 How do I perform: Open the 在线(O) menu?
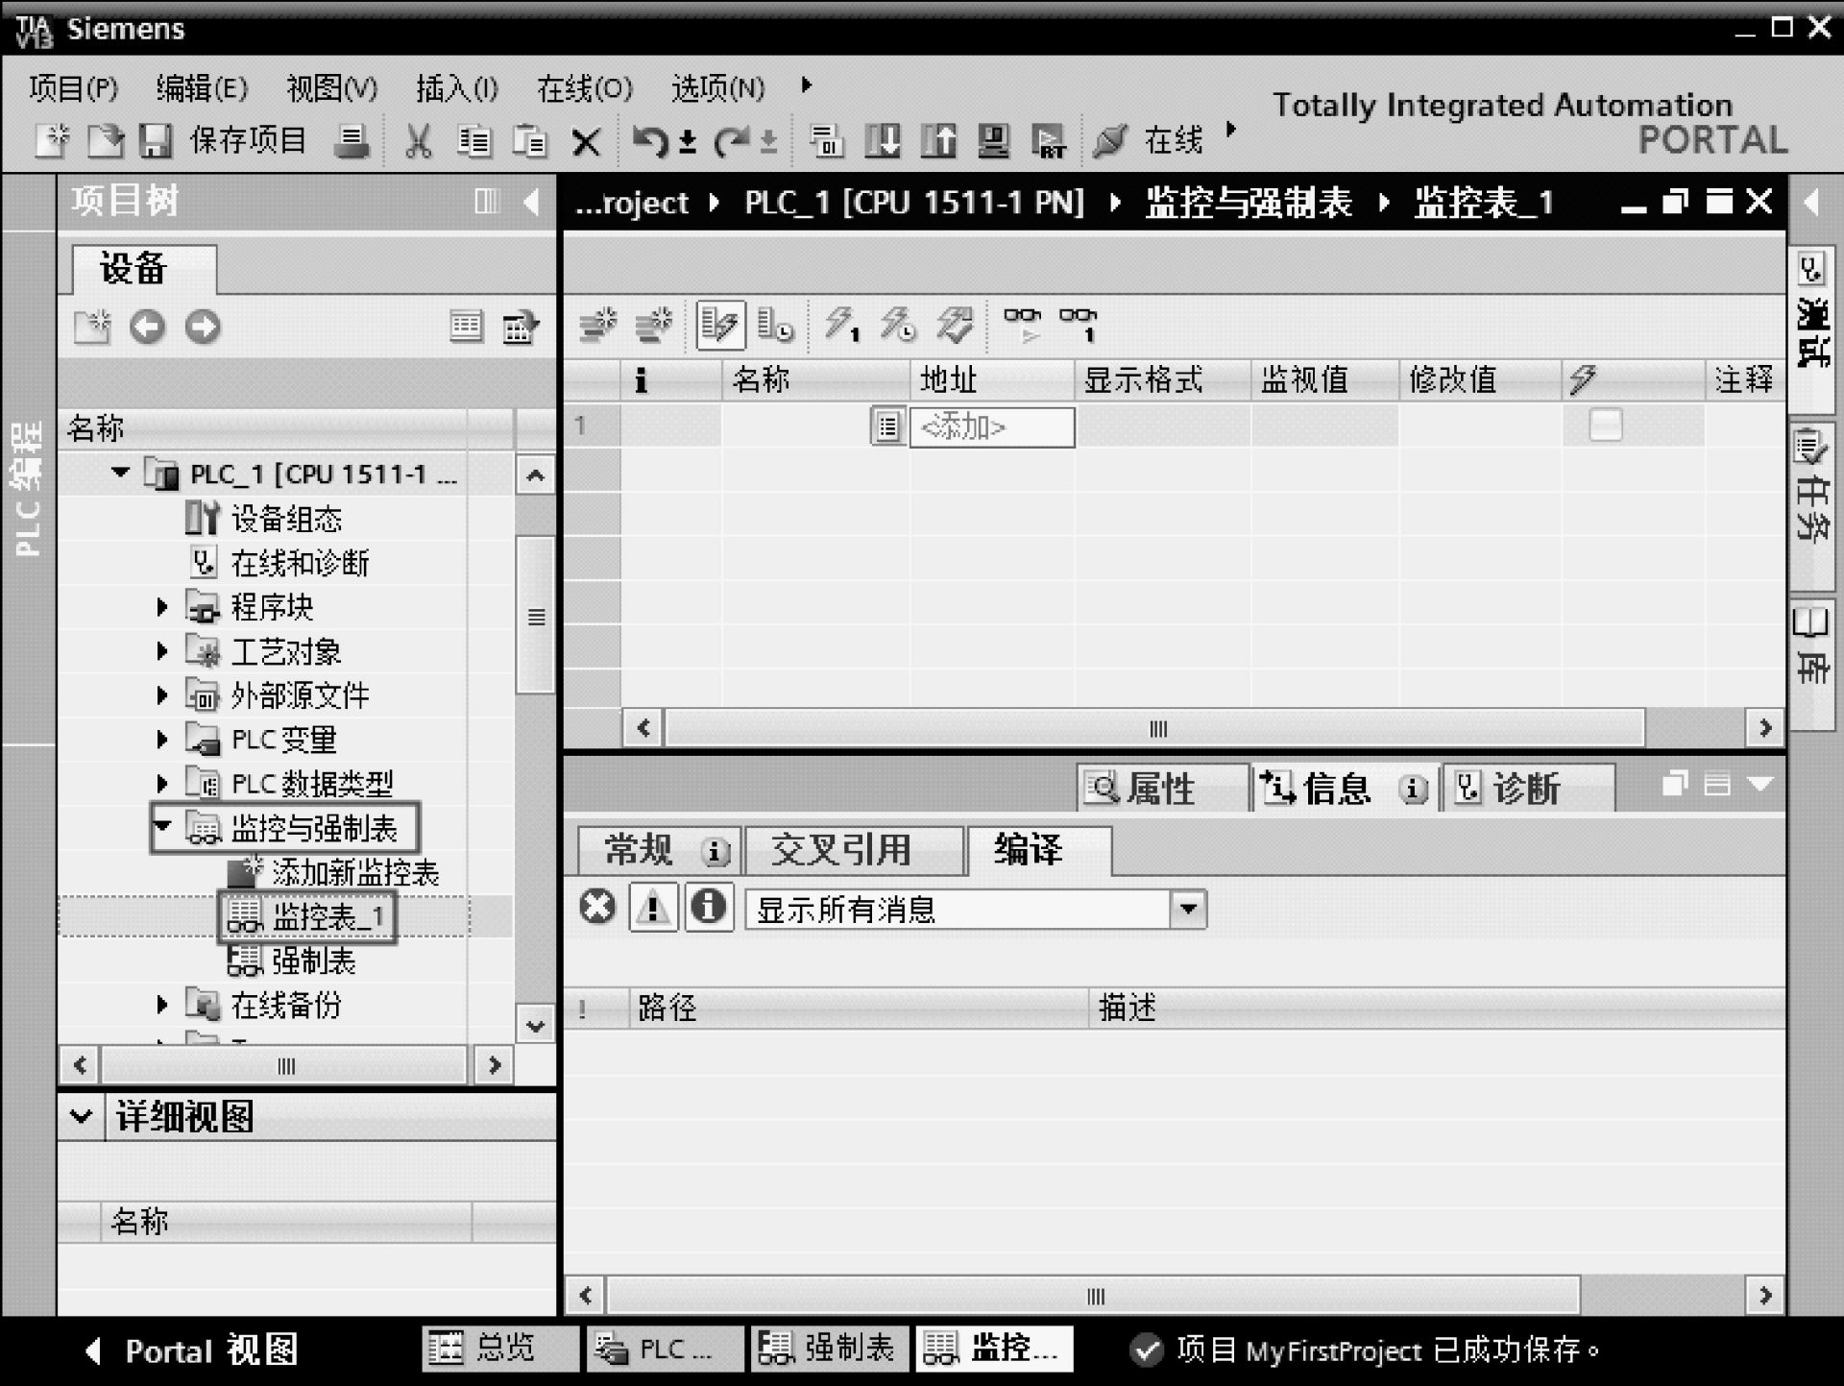(585, 88)
